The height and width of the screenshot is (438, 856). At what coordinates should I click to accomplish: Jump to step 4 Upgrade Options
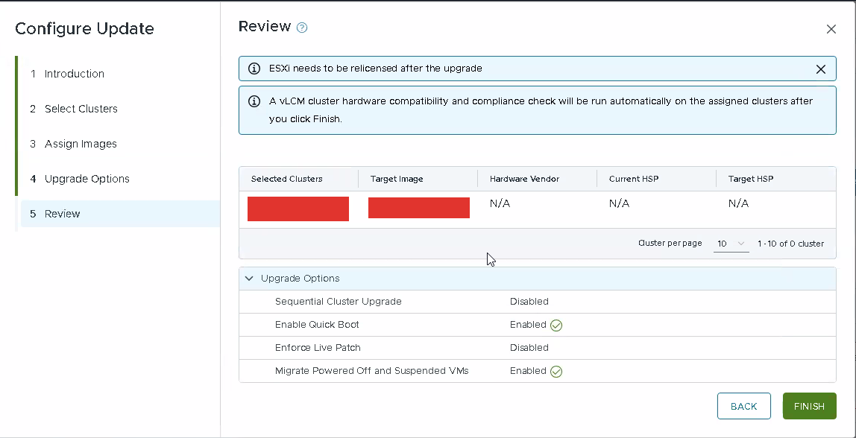86,179
